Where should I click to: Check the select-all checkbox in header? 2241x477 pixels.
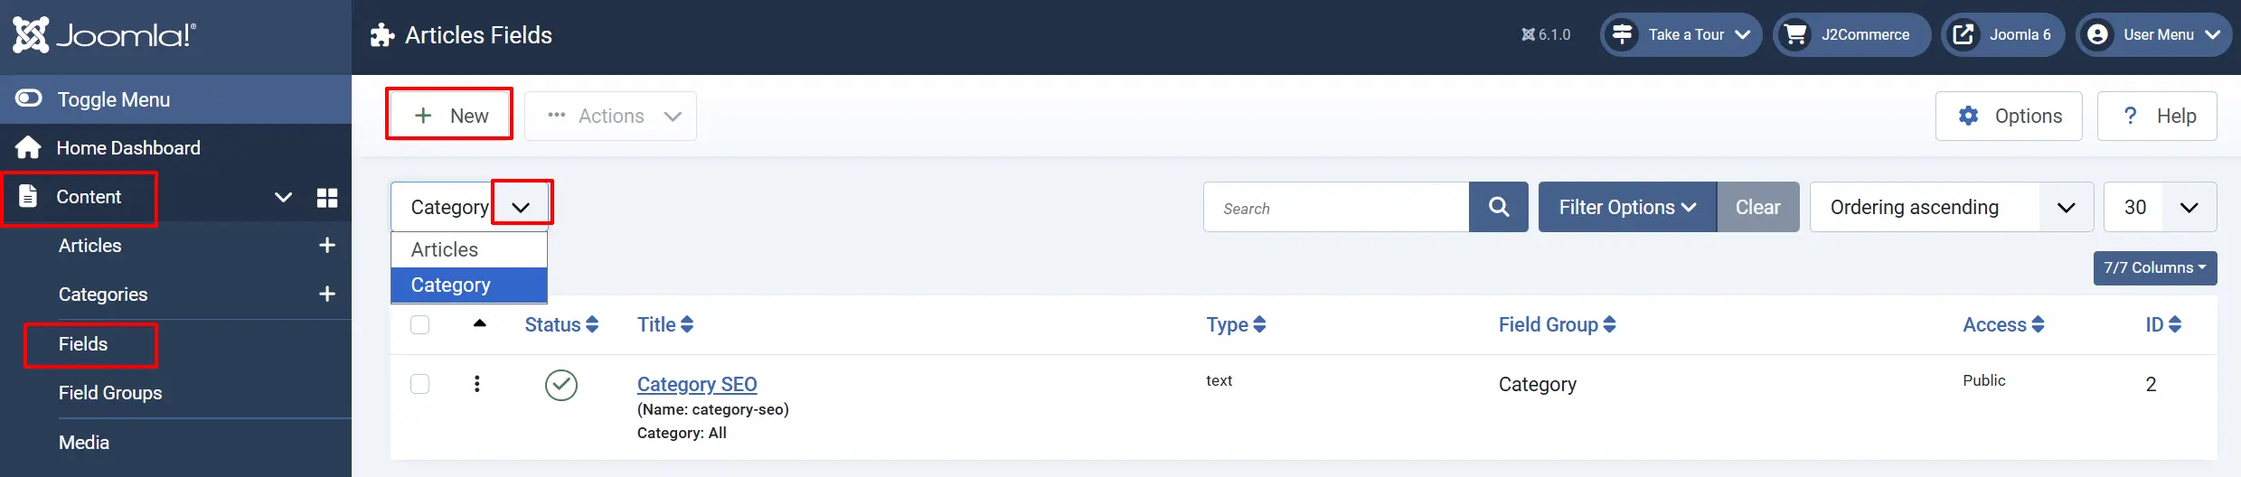click(420, 324)
